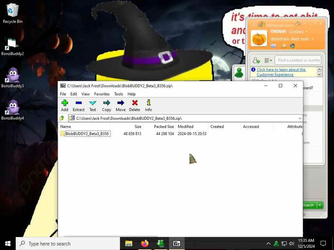This screenshot has width=334, height=250.
Task: Add a contact in Windows Live Messenger
Action: tap(256, 61)
